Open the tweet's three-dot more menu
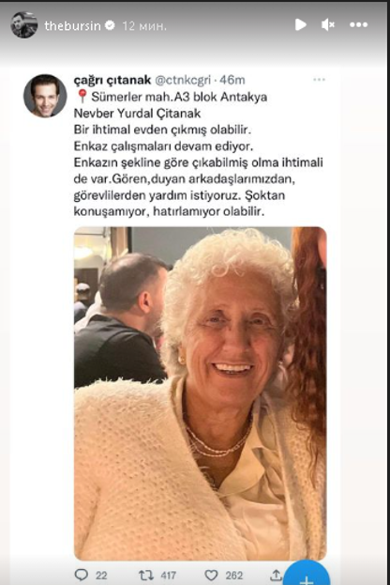The width and height of the screenshot is (390, 585). (320, 80)
